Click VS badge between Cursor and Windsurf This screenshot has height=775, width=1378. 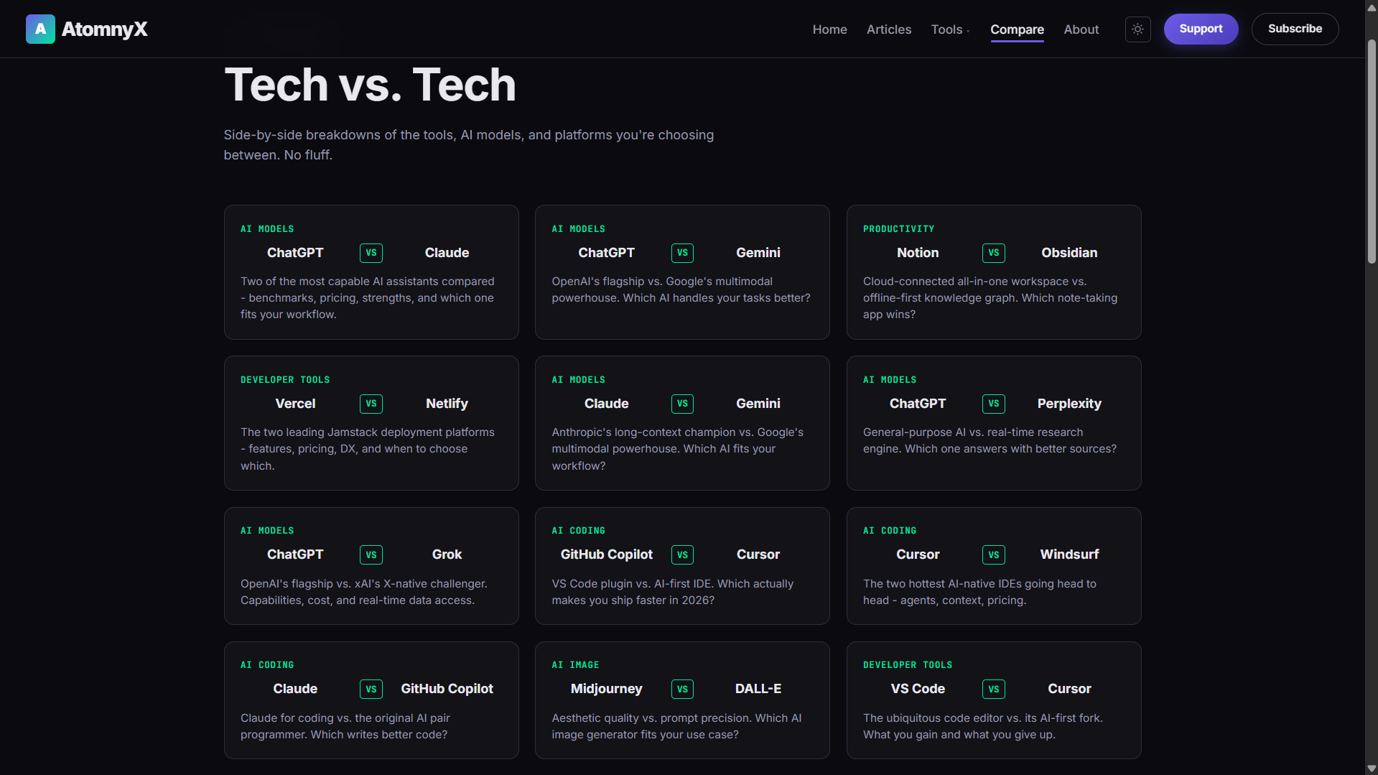(993, 554)
